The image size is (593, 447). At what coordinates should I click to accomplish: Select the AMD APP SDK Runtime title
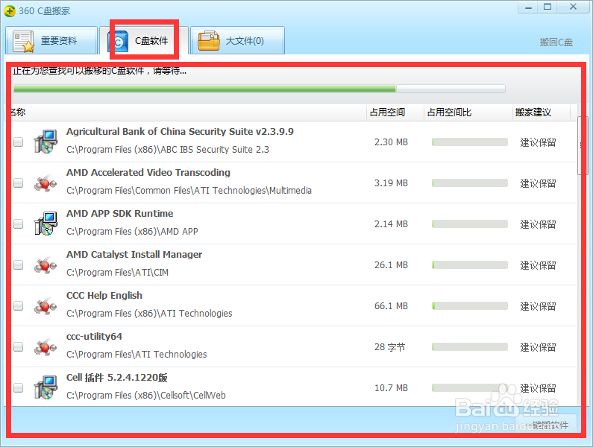[x=120, y=214]
